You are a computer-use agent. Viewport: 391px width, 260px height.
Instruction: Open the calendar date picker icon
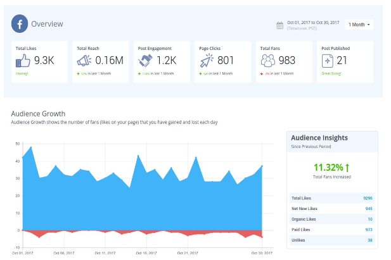(x=279, y=25)
